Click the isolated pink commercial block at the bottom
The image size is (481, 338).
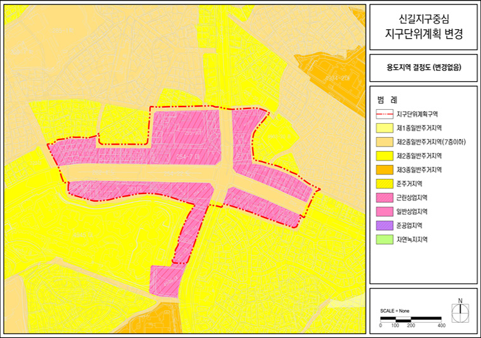[x=166, y=280]
